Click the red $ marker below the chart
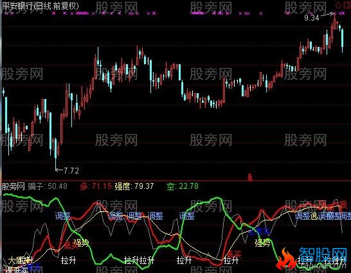This screenshot has width=351, height=273. coord(250,177)
